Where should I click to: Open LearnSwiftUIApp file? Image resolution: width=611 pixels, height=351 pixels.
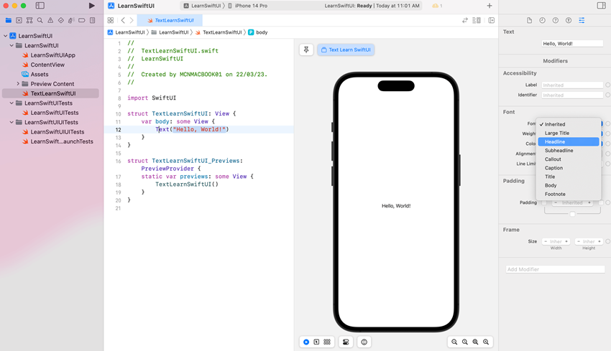53,55
